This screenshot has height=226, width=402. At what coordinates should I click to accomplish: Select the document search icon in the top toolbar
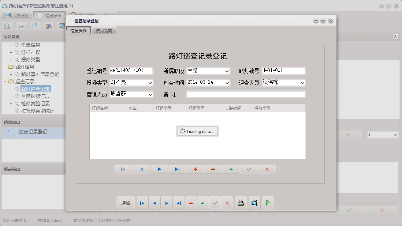7,26
